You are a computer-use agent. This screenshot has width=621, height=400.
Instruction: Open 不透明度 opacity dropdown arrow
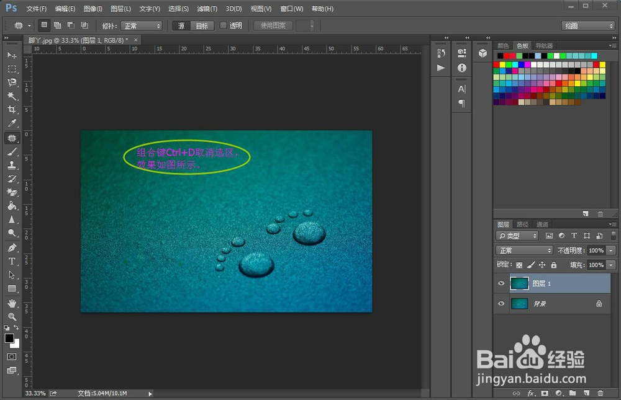[611, 251]
